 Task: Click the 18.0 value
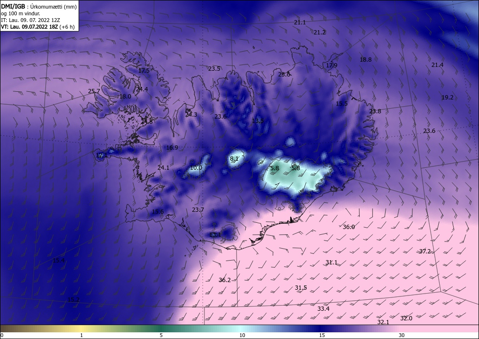125,97
